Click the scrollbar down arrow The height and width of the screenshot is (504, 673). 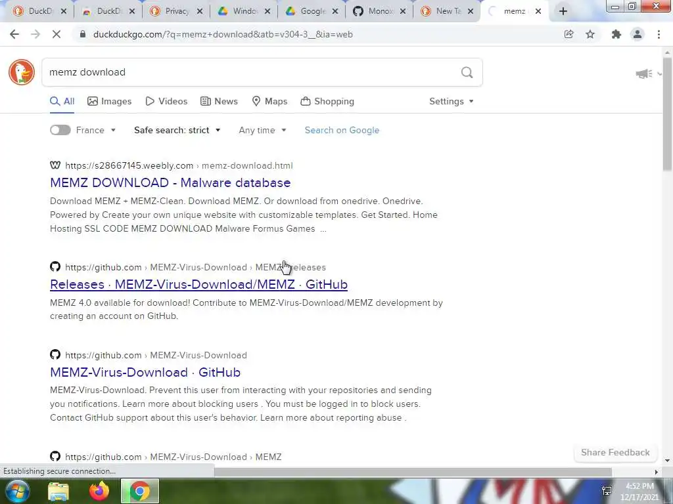point(668,461)
